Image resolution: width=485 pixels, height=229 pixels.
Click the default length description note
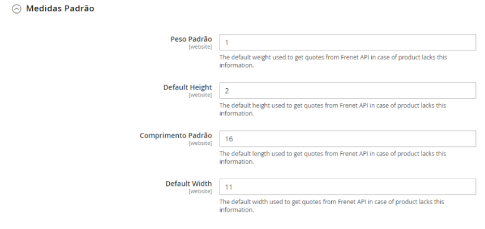(x=332, y=157)
